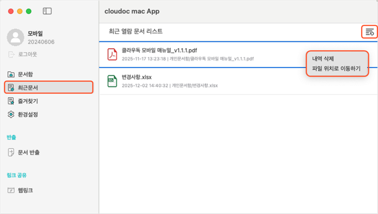This screenshot has width=378, height=214.
Task: Select 문서 반출 in the sidebar
Action: 29,152
